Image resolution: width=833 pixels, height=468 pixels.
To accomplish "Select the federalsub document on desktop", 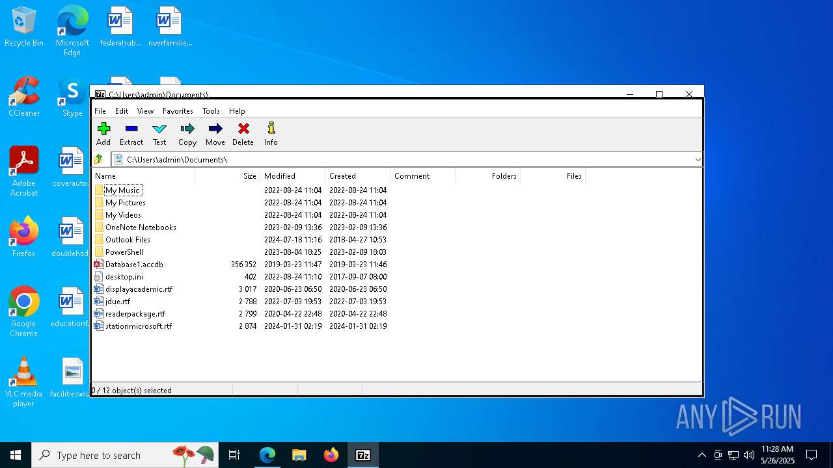I will 120,27.
